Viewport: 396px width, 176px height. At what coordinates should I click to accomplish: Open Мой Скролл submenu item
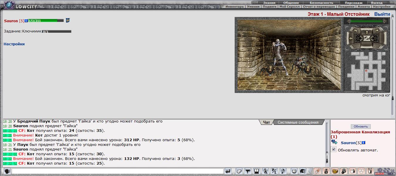tap(290, 6)
